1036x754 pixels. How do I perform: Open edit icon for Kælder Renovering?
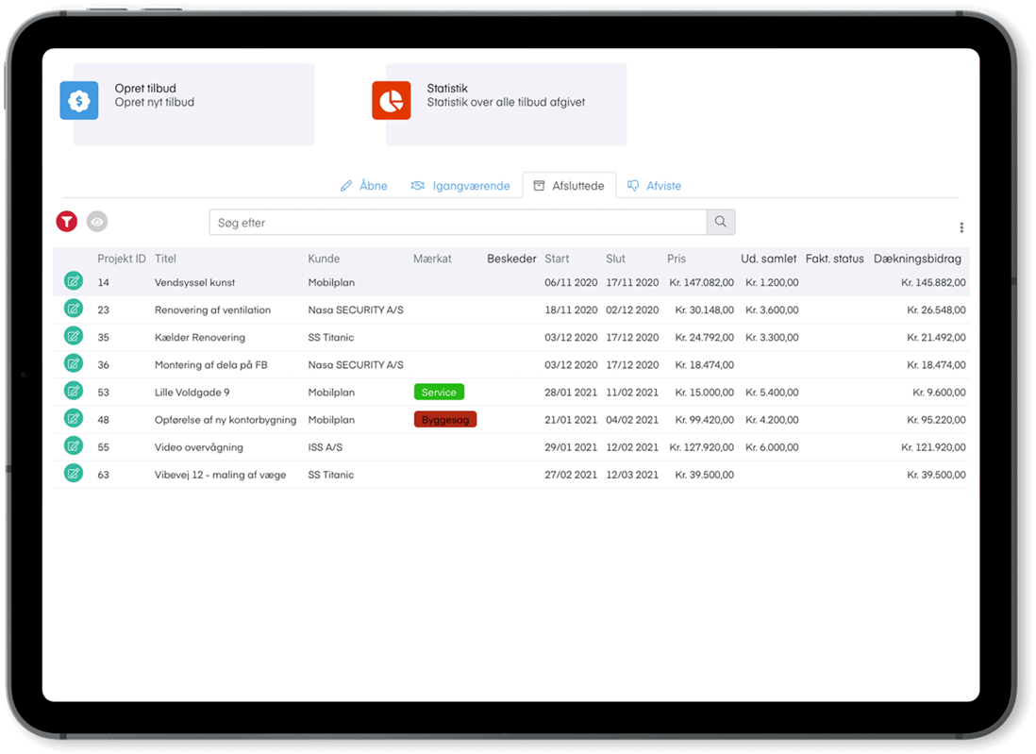(74, 336)
